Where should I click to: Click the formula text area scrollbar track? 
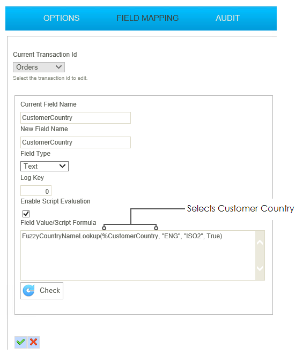point(260,255)
